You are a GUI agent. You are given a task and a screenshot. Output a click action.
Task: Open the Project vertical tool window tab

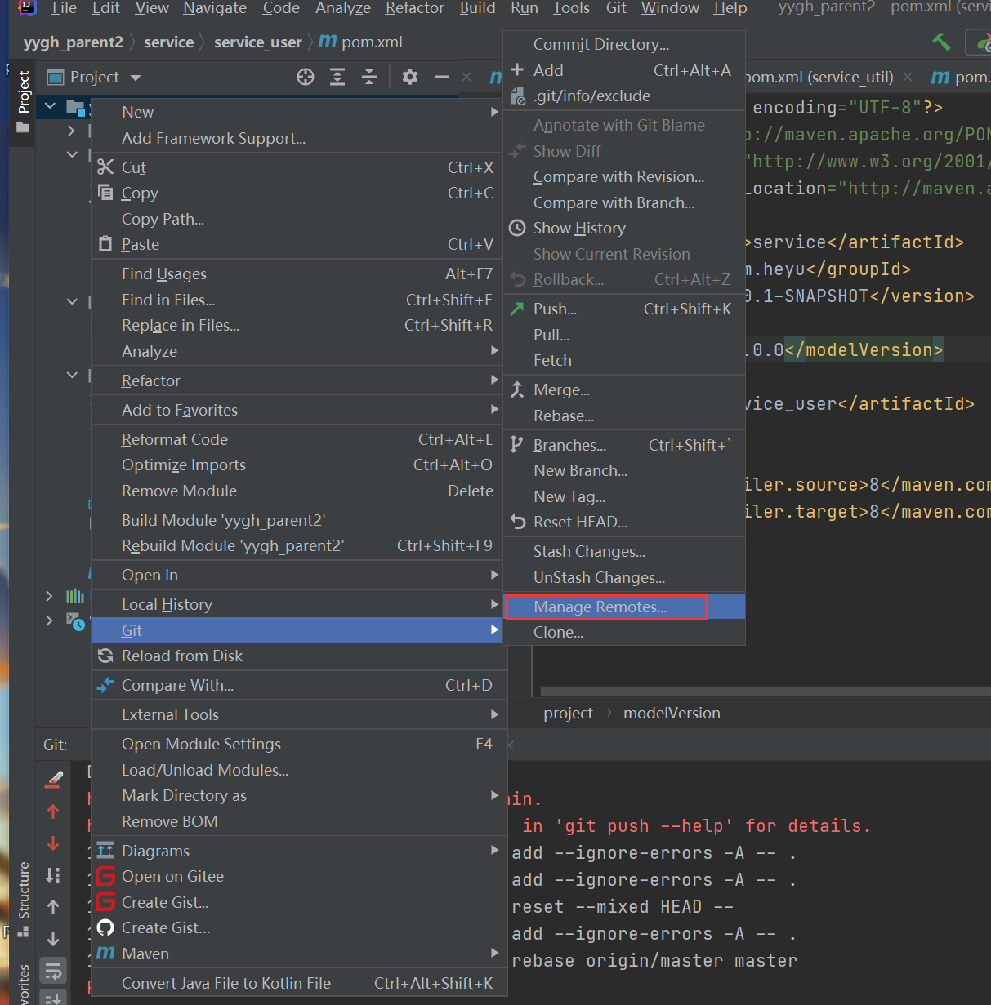click(x=23, y=101)
